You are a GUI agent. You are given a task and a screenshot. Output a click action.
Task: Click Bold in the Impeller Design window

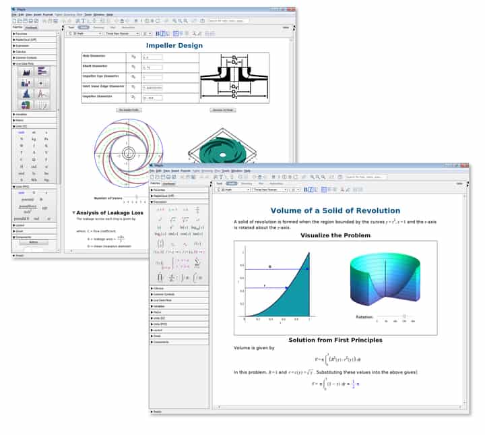click(x=157, y=34)
